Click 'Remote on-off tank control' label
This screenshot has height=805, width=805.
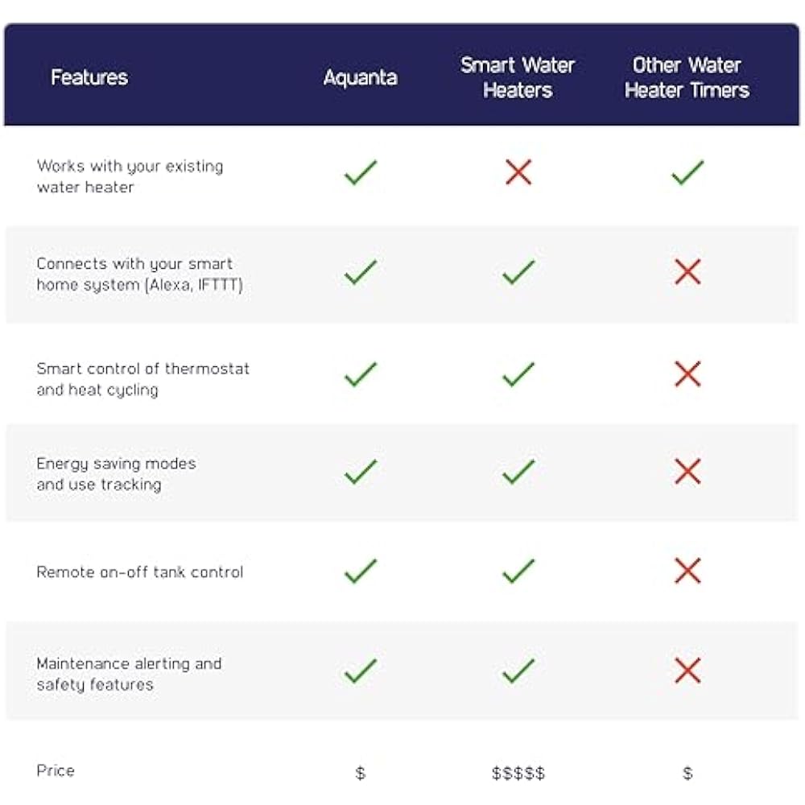(x=139, y=572)
